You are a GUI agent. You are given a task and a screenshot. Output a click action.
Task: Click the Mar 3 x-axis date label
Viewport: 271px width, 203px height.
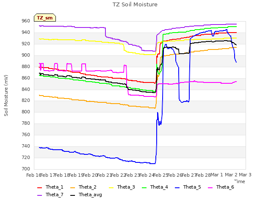pos(245,175)
